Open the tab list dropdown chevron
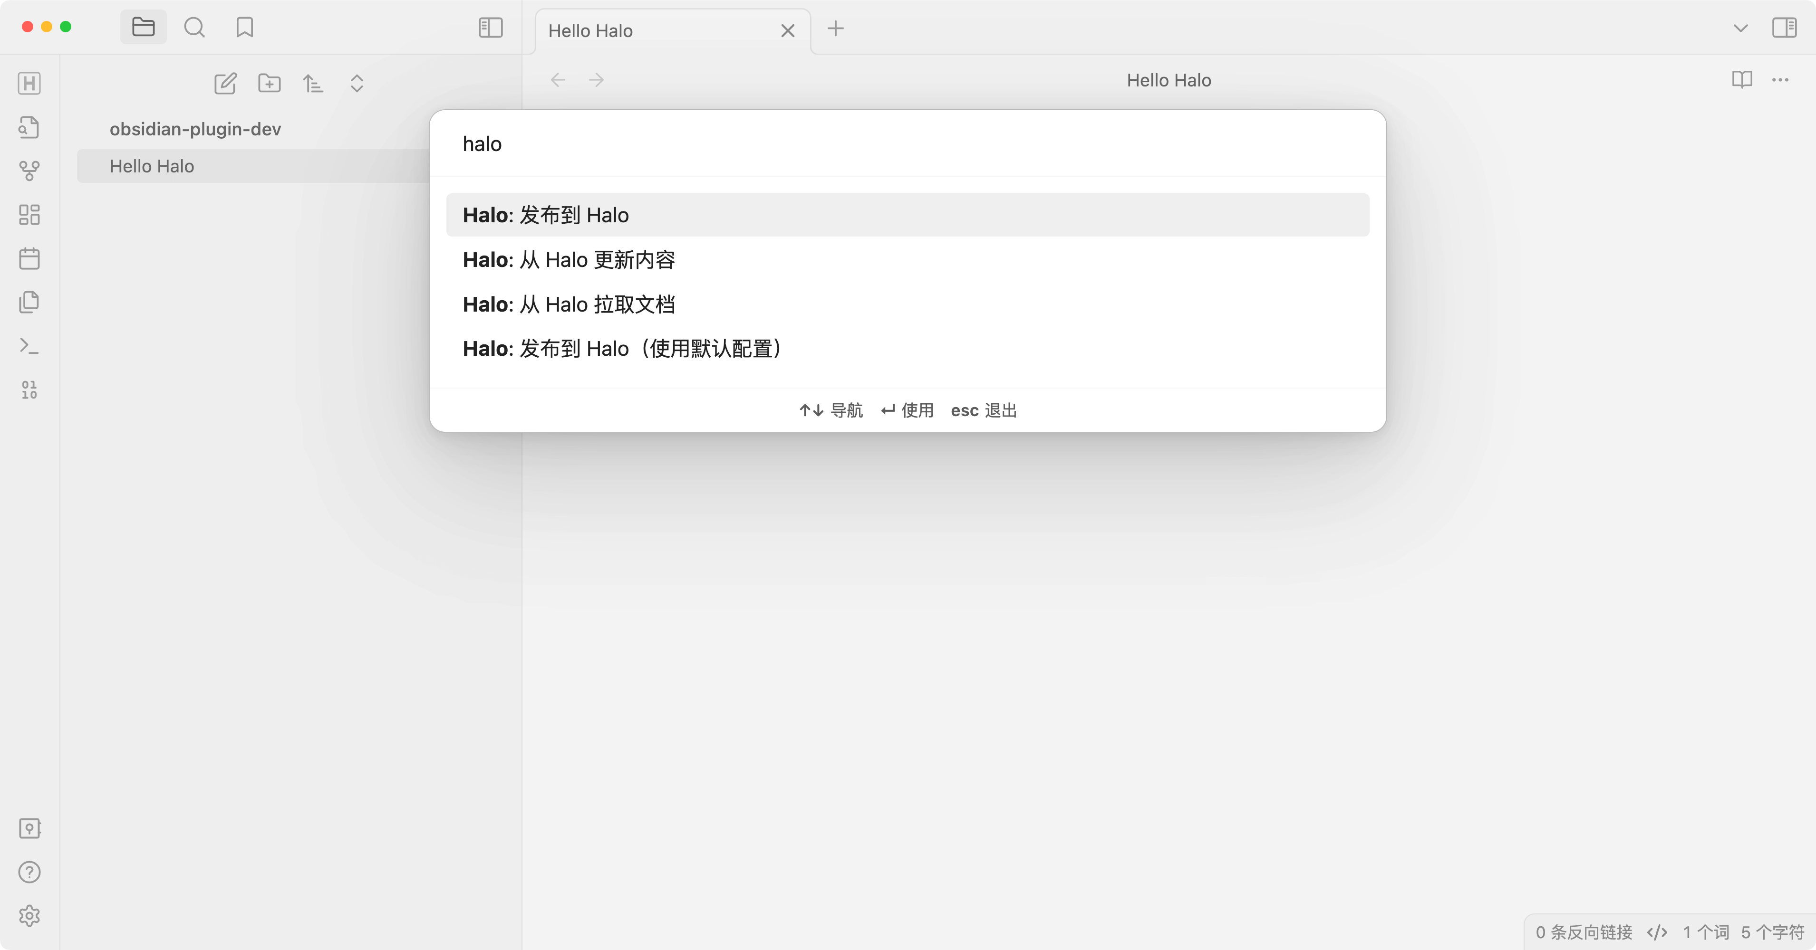The image size is (1816, 950). coord(1740,28)
